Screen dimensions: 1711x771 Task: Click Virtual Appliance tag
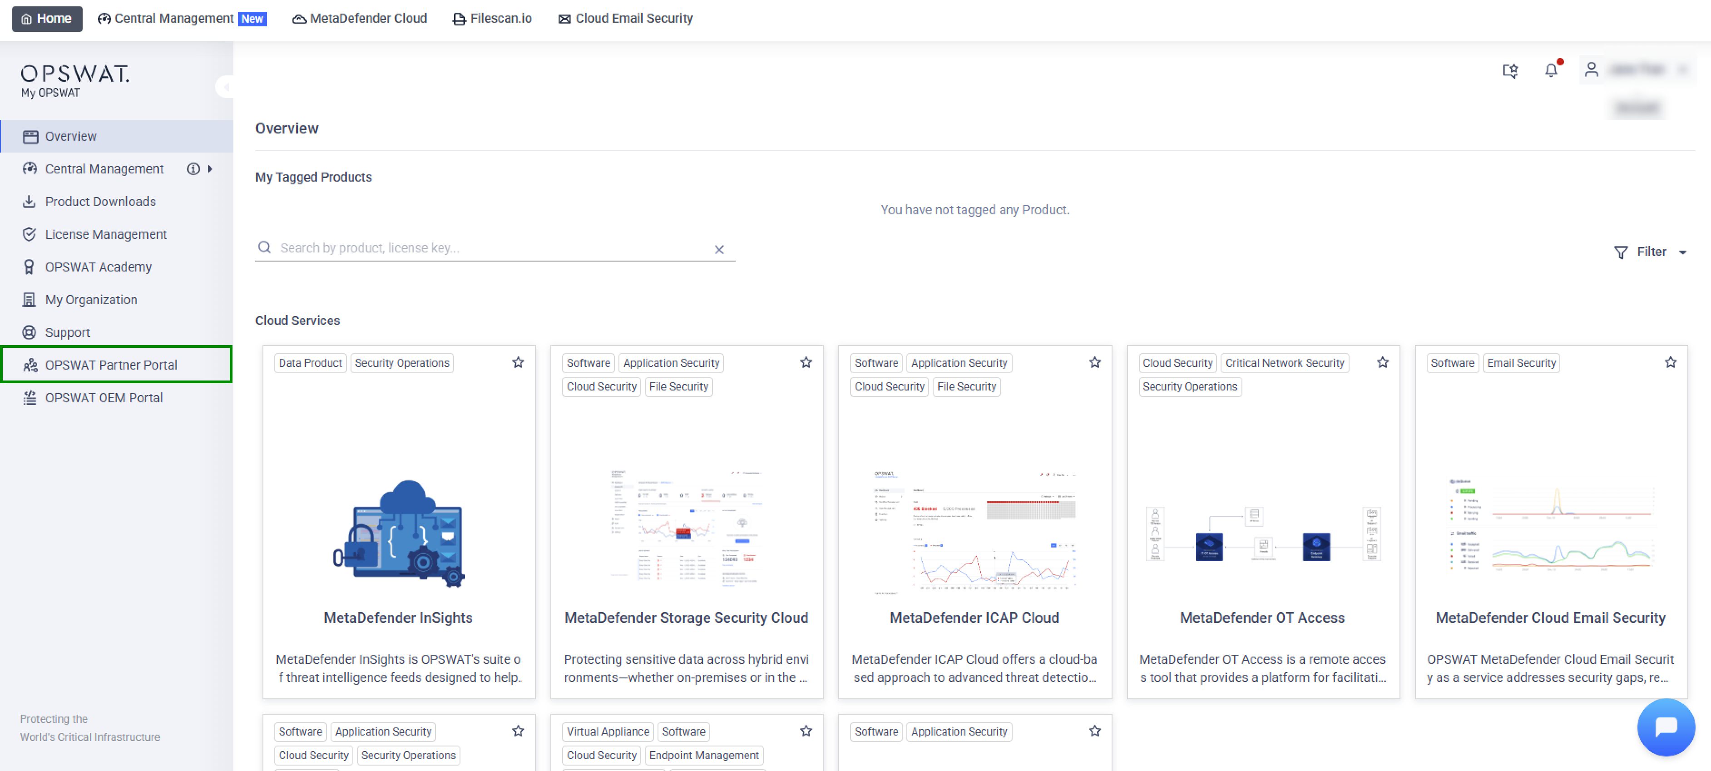607,731
